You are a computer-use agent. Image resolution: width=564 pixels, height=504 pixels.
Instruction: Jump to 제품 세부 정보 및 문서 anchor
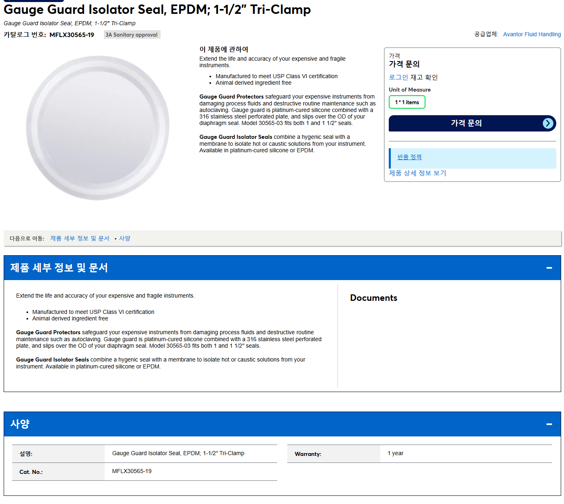pyautogui.click(x=80, y=239)
